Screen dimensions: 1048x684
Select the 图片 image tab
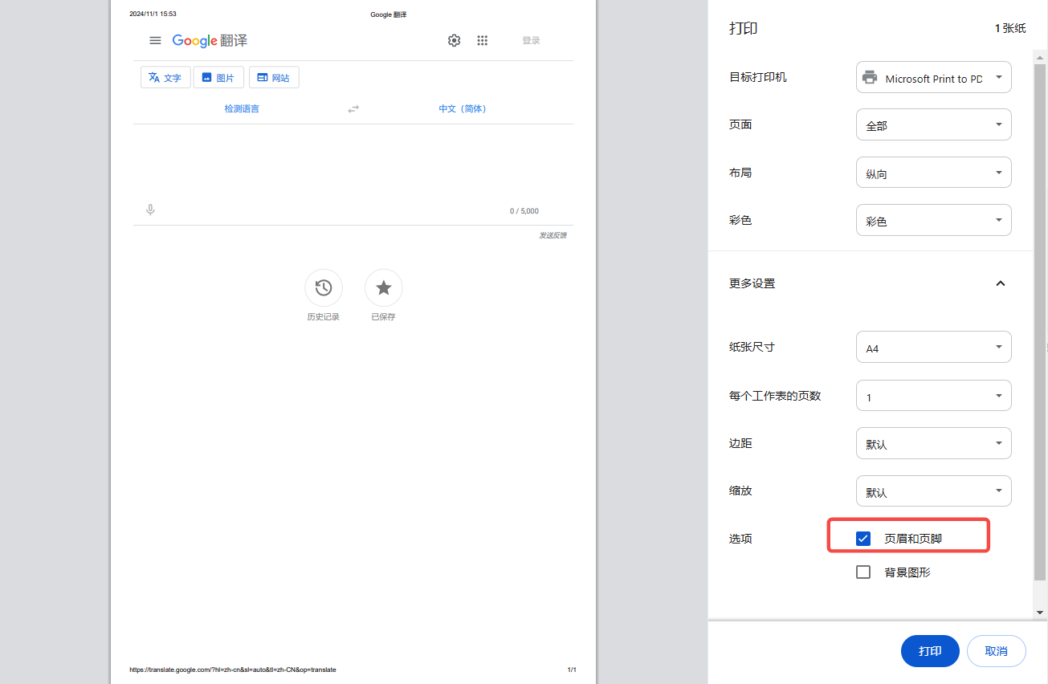coord(218,77)
